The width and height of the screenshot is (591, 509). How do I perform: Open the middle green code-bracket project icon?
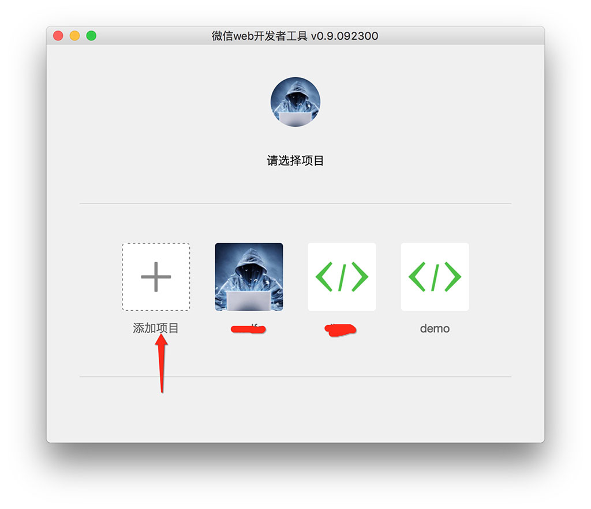342,277
